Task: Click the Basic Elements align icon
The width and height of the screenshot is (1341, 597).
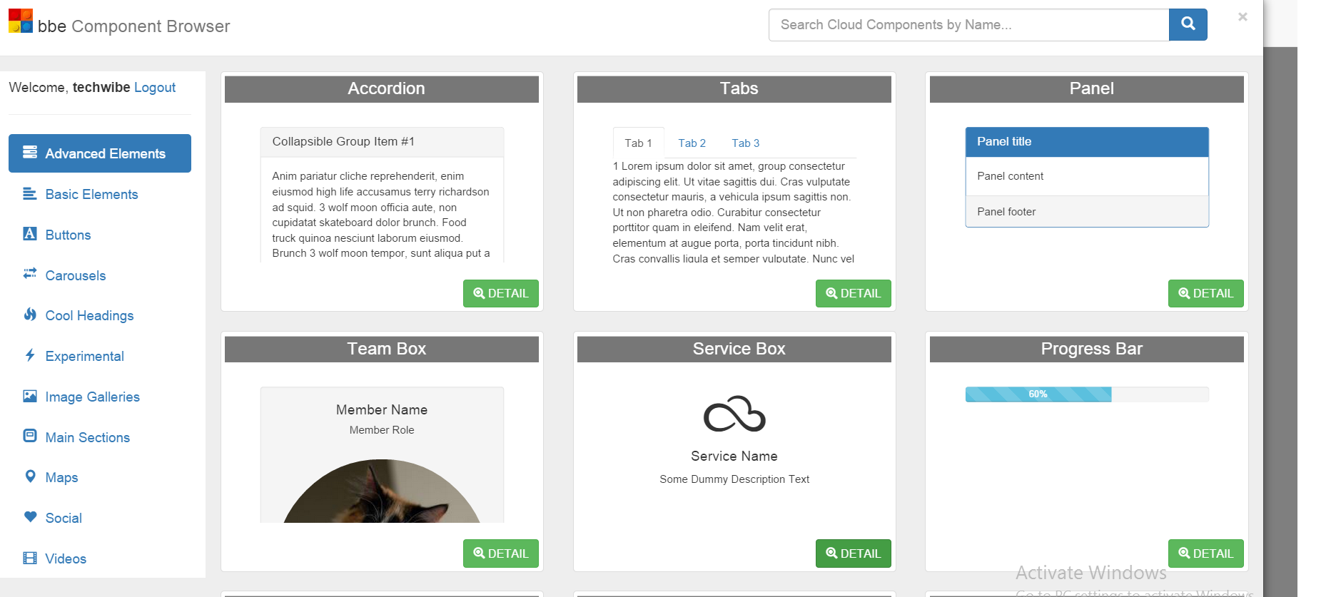Action: (x=30, y=193)
